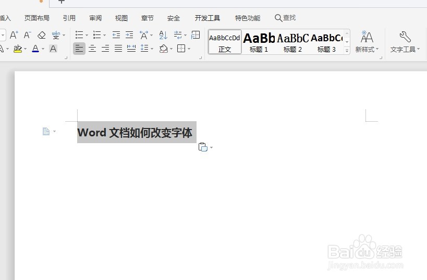Viewport: 427px width, 280px height.
Task: Click the show/hide paragraph marks icon
Action: coord(178,35)
